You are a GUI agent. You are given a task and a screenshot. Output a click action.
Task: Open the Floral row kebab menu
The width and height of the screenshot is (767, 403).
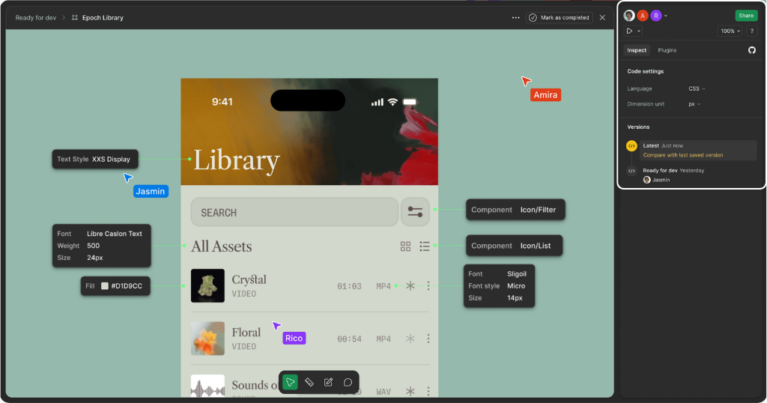(428, 339)
